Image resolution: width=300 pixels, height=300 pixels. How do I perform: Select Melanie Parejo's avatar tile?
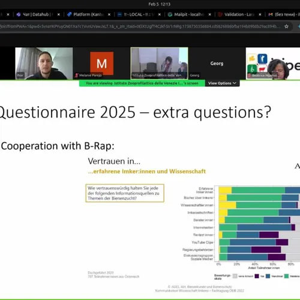click(101, 64)
